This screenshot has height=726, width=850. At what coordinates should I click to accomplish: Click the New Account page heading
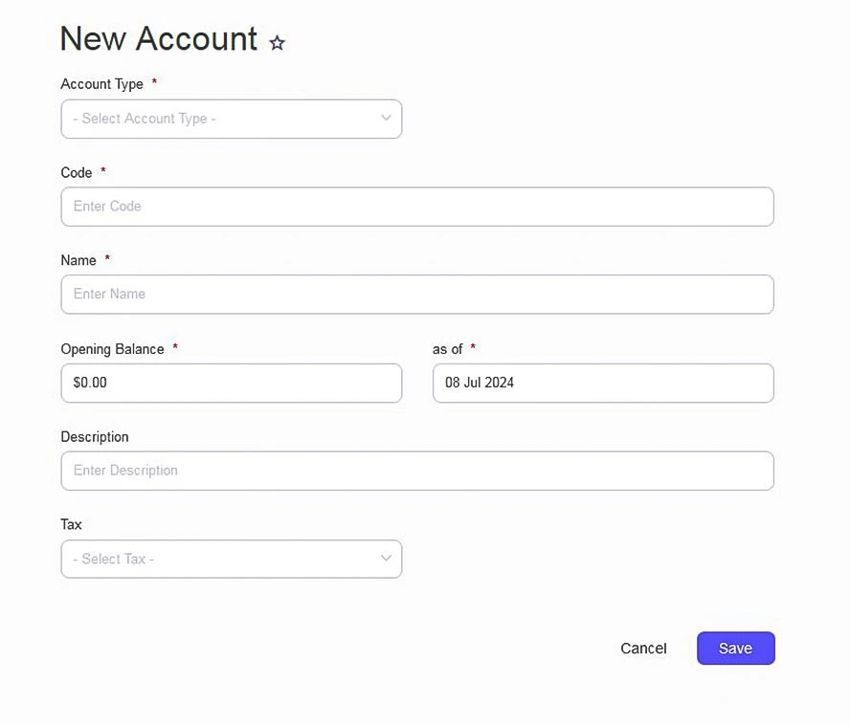159,39
